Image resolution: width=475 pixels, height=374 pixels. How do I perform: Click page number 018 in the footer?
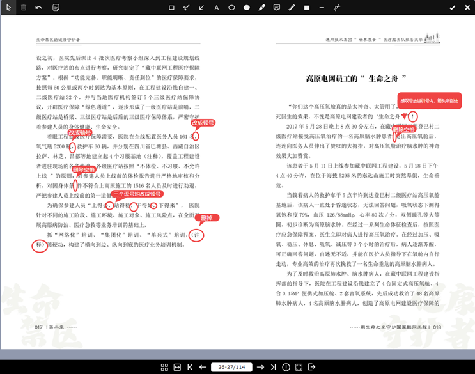437,327
